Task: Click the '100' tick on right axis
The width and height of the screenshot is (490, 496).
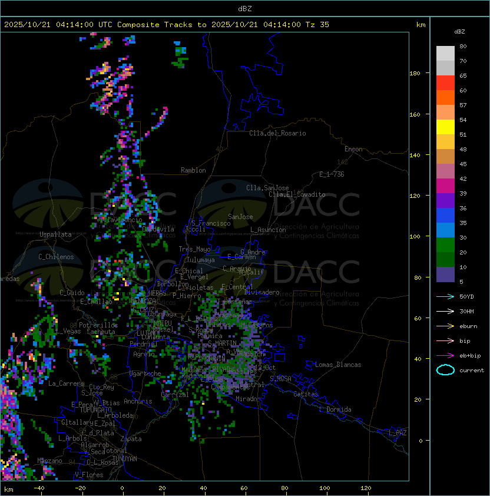Action: [415, 236]
